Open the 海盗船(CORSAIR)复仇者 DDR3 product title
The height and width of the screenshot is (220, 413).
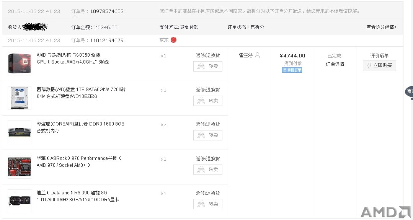80,127
